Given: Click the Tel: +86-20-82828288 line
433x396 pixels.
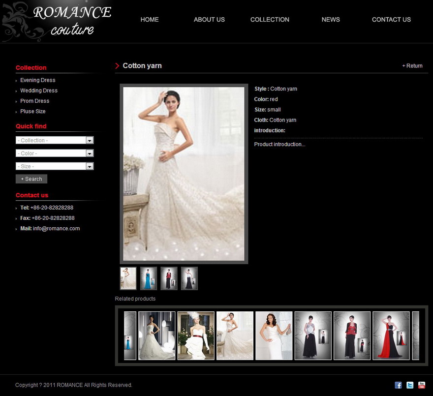Looking at the screenshot, I should tap(47, 208).
